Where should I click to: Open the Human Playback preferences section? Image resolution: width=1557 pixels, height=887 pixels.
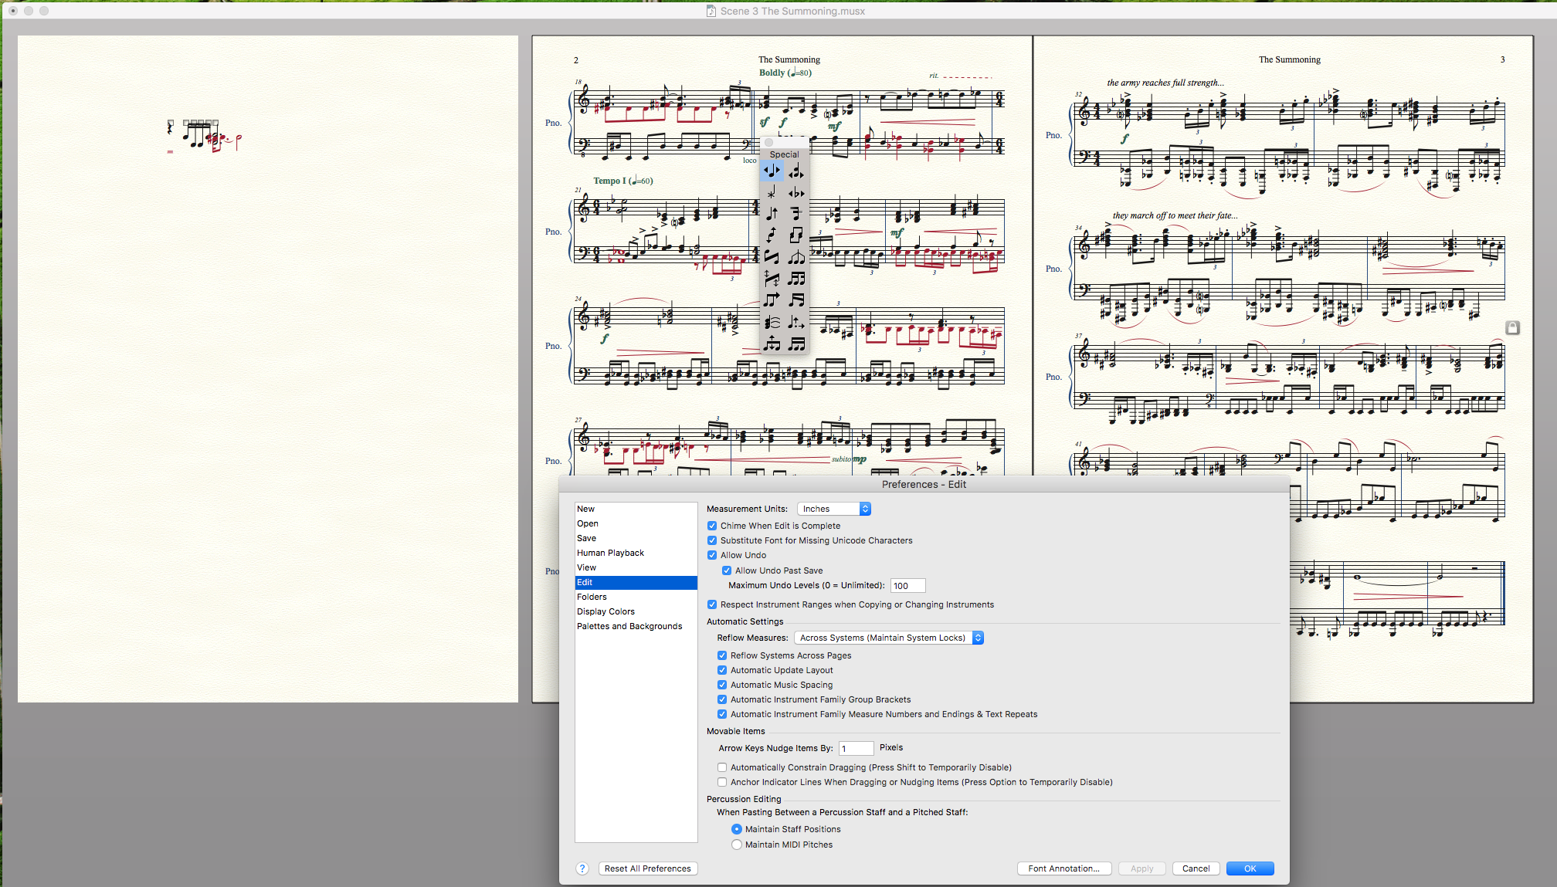(610, 553)
